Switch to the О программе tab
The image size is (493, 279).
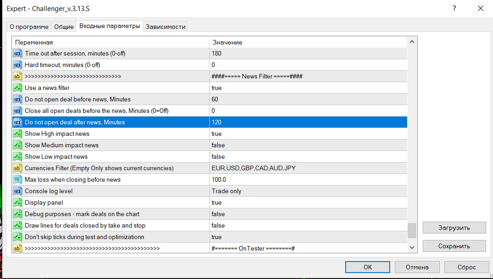(29, 27)
